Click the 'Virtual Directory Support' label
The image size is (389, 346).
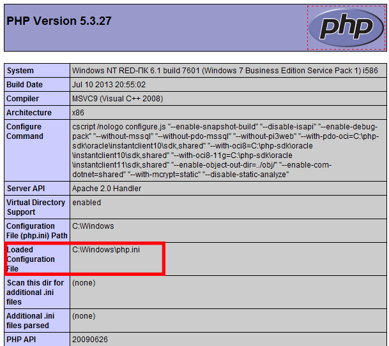[36, 207]
